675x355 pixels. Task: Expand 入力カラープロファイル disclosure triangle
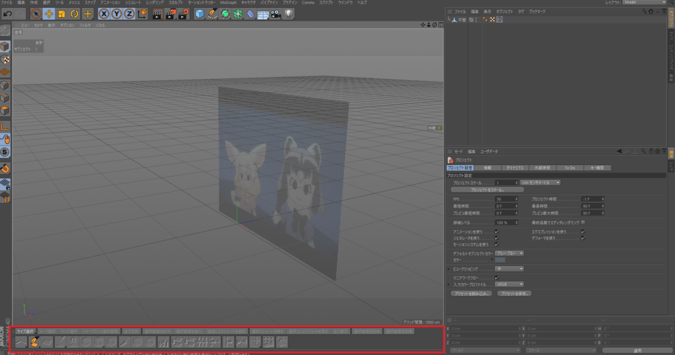[448, 284]
